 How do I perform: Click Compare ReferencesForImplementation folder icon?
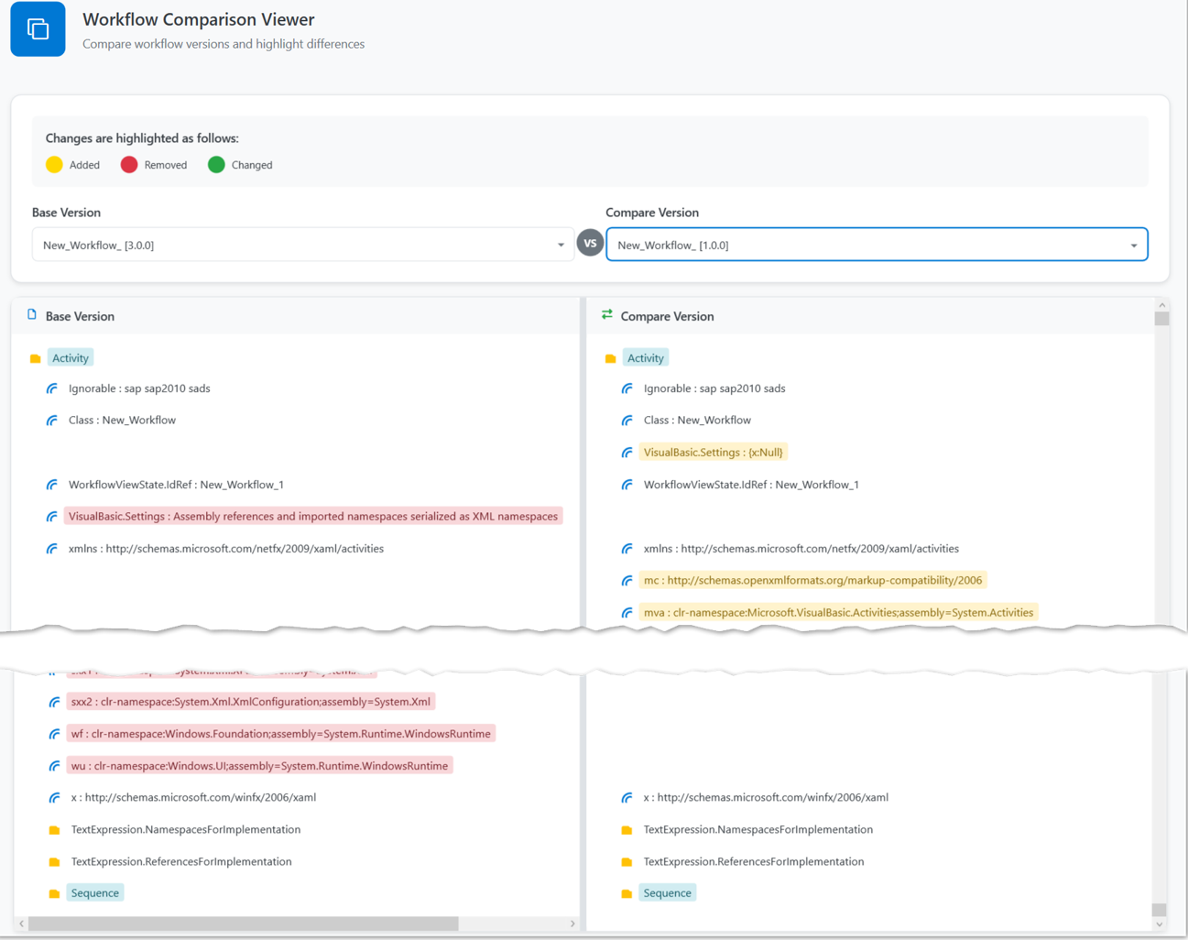pos(627,862)
